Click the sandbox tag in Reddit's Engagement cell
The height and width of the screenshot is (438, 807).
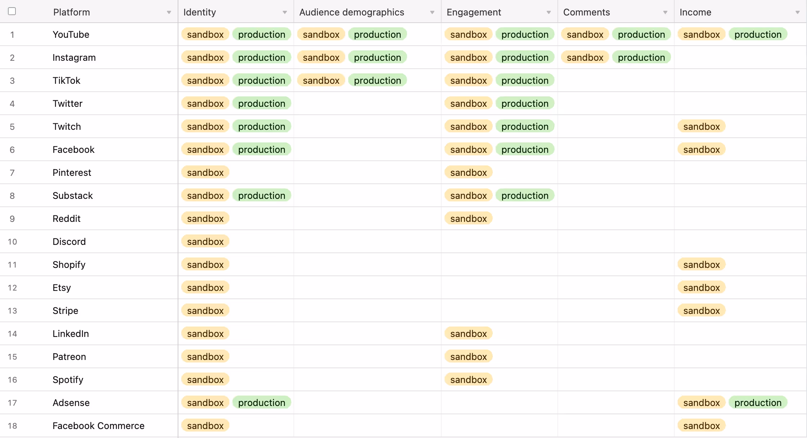tap(468, 218)
